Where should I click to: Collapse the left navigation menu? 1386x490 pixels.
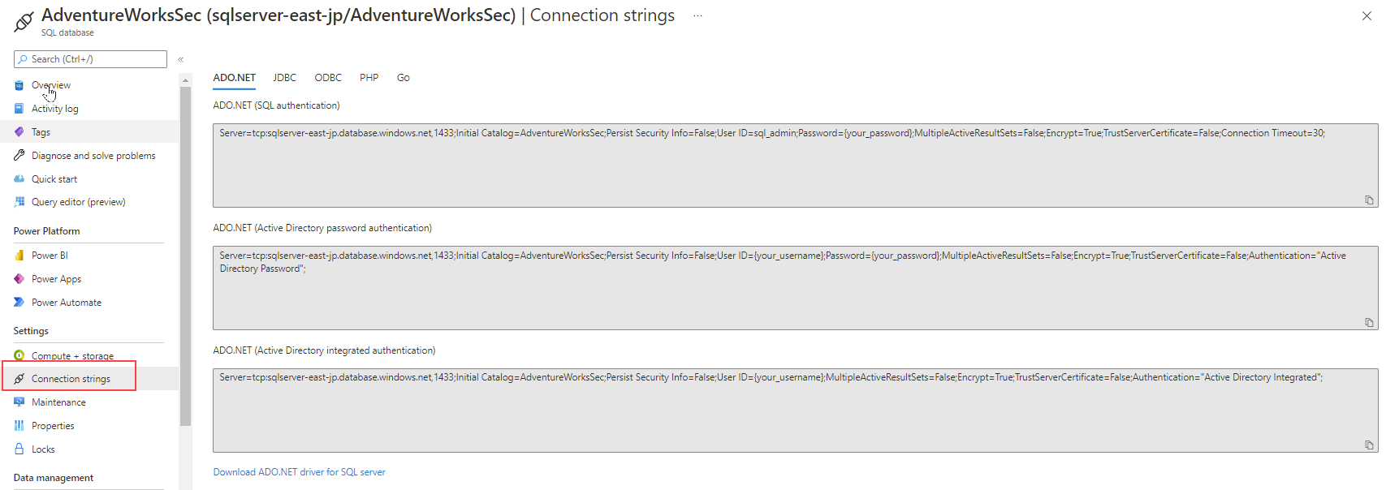180,59
